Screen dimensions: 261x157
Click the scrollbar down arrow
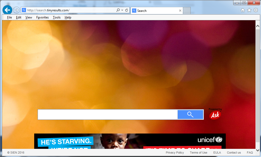point(258,150)
